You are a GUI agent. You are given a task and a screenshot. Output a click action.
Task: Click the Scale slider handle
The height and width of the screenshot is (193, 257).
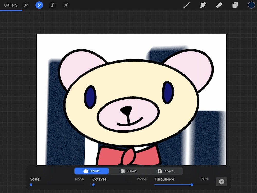click(31, 185)
